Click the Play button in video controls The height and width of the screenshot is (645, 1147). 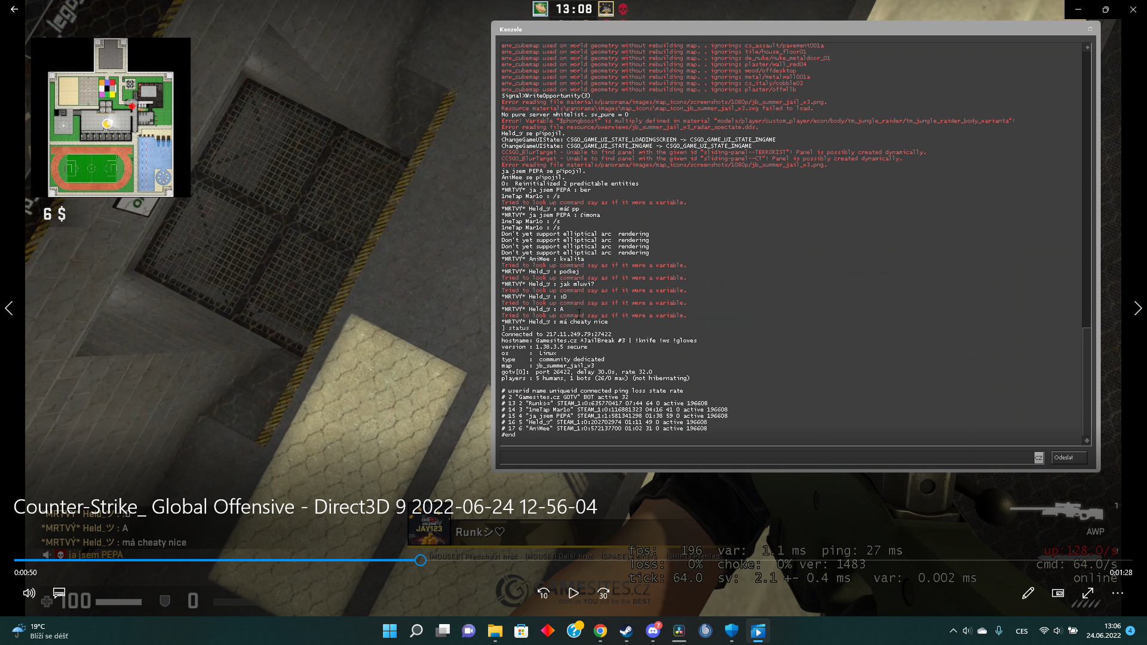point(573,593)
